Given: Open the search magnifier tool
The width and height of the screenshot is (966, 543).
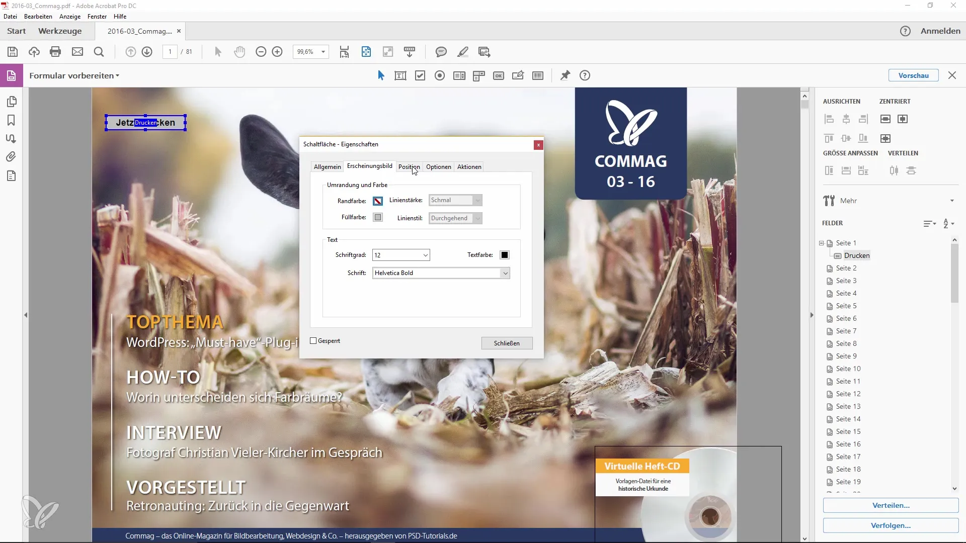Looking at the screenshot, I should click(x=99, y=52).
